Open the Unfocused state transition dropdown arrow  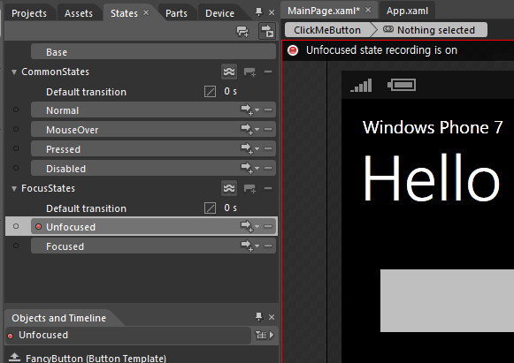[257, 226]
